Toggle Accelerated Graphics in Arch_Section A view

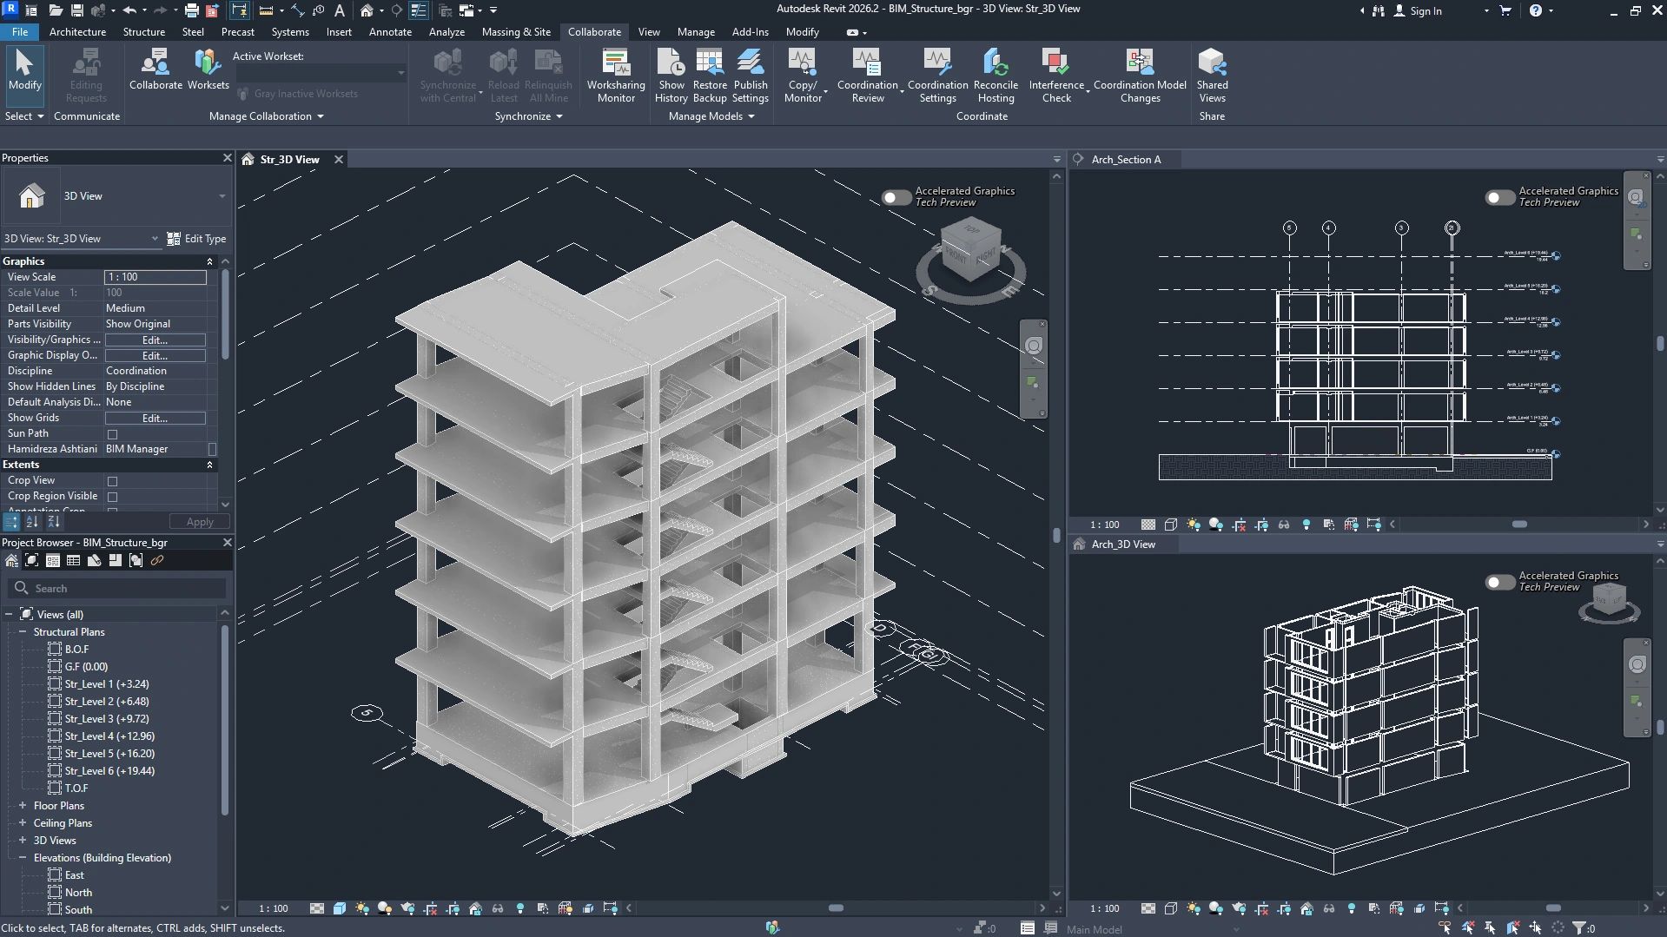(1499, 197)
